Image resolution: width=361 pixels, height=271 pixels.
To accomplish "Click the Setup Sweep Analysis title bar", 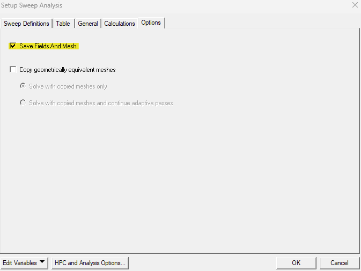I will pos(161,5).
